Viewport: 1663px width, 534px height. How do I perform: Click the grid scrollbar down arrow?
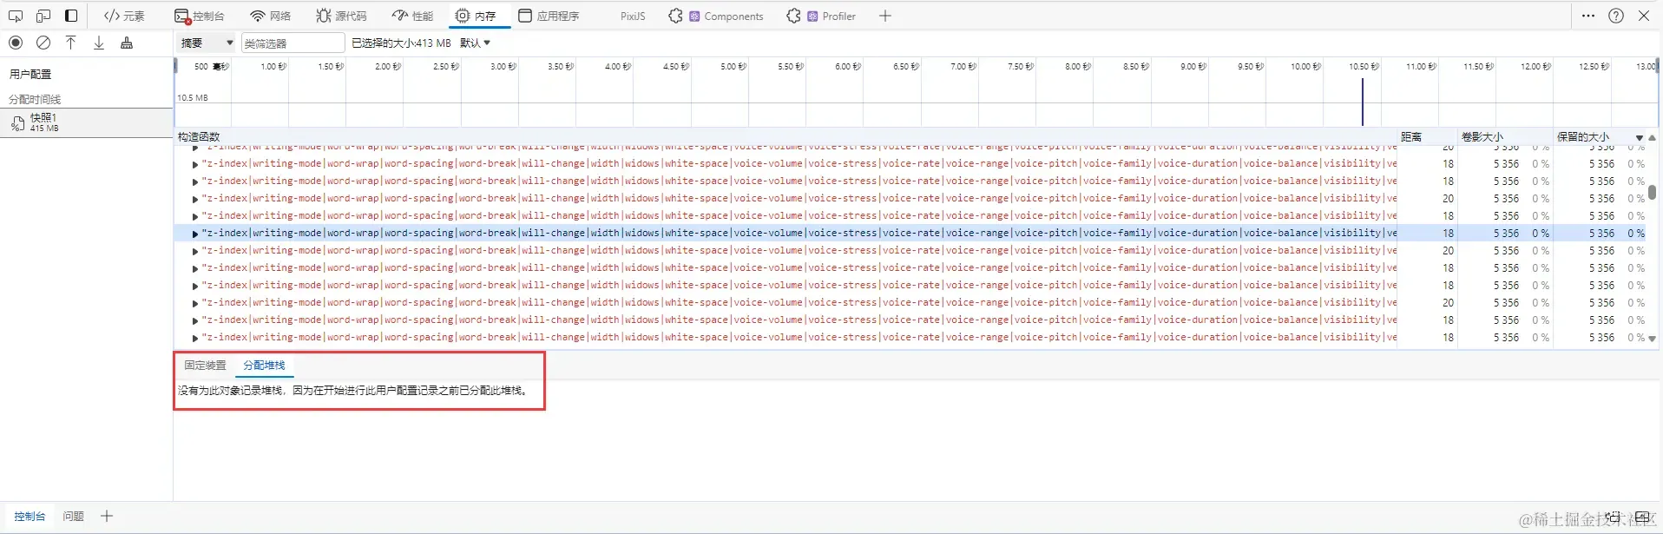1653,339
